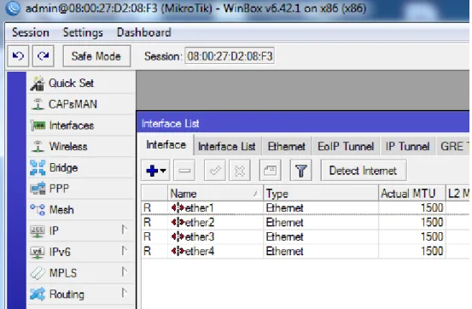
Task: Toggle Safe Mode button
Action: [96, 56]
